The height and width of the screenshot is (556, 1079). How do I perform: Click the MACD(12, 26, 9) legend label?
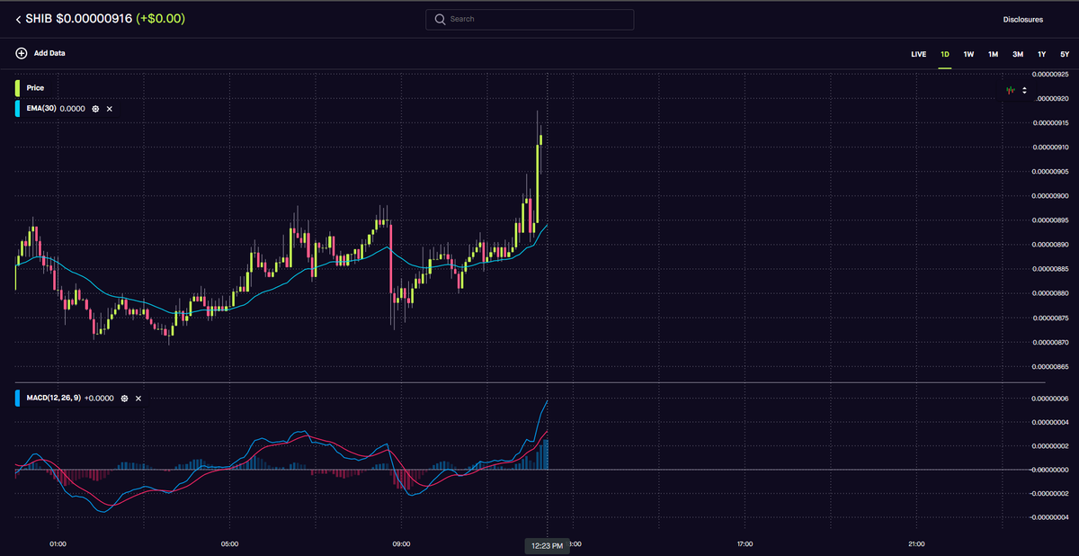[53, 398]
